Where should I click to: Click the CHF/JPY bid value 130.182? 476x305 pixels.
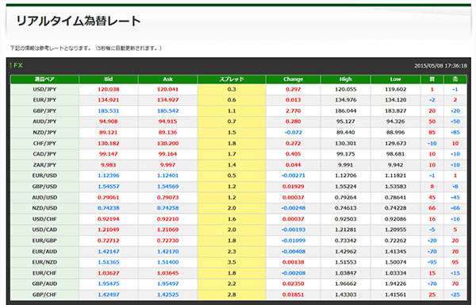[x=109, y=144]
